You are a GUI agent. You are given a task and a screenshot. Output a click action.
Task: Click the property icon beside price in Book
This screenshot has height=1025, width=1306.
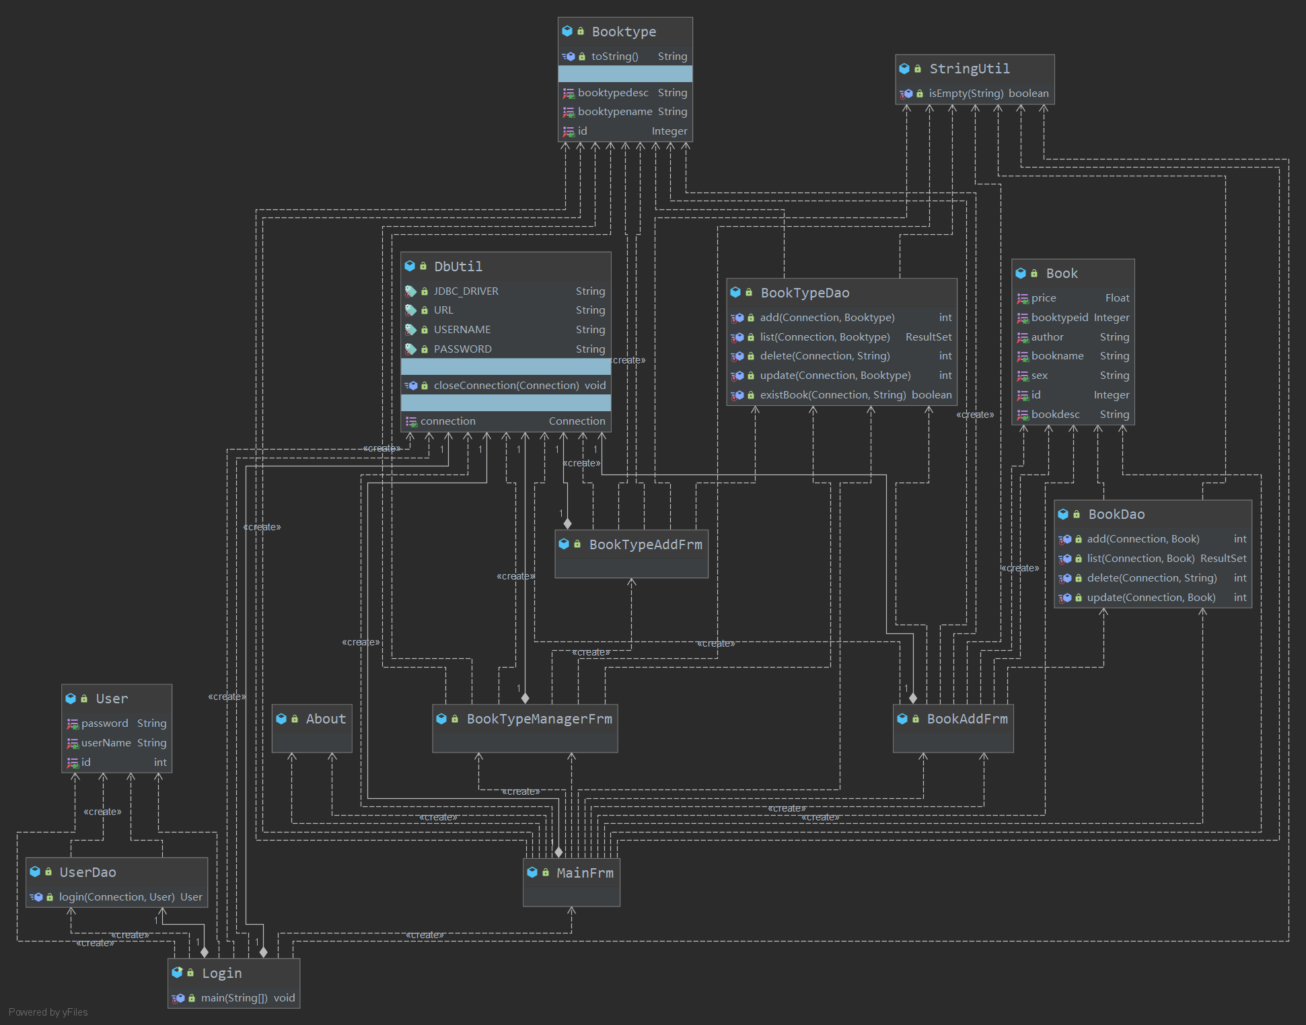1023,298
